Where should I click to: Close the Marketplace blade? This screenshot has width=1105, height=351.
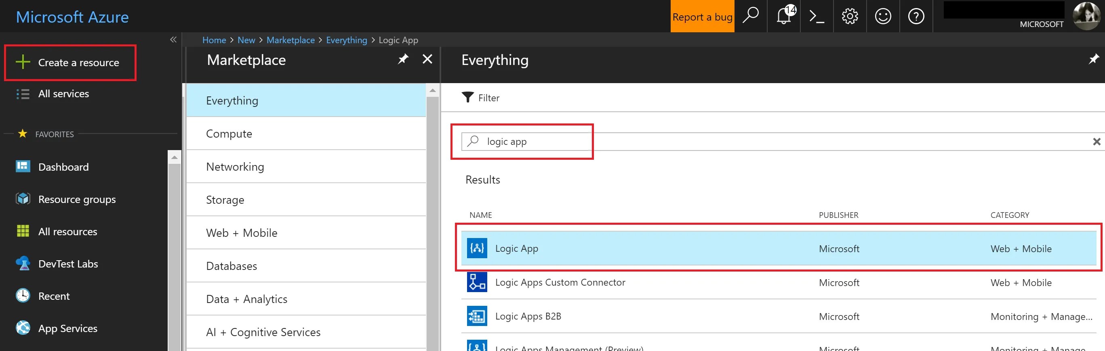(x=427, y=59)
